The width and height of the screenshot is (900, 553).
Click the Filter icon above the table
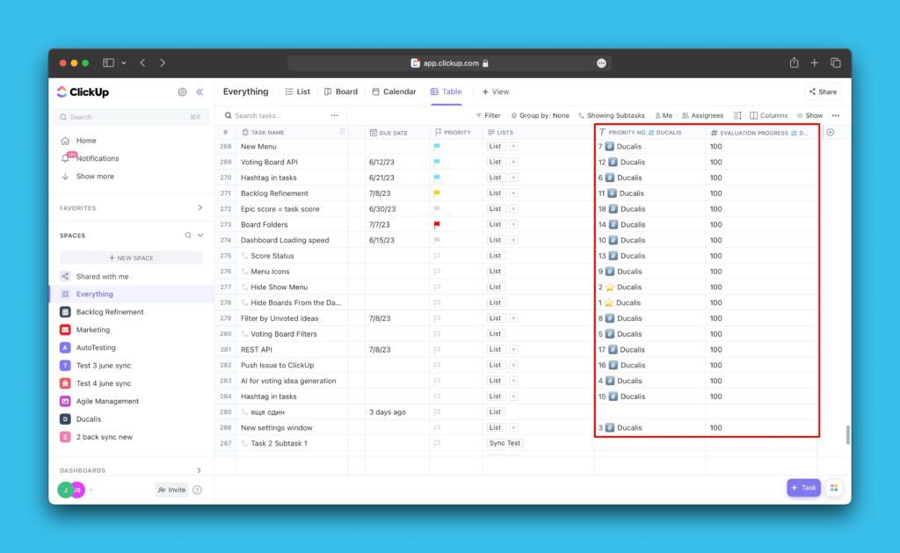tap(479, 115)
